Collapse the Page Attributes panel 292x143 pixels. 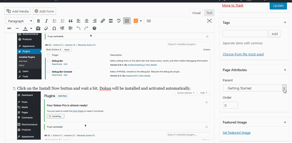click(x=285, y=70)
